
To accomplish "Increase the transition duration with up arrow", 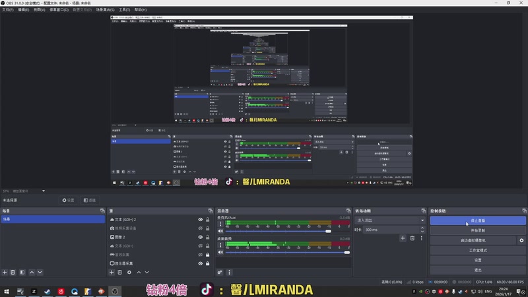I will [422, 228].
